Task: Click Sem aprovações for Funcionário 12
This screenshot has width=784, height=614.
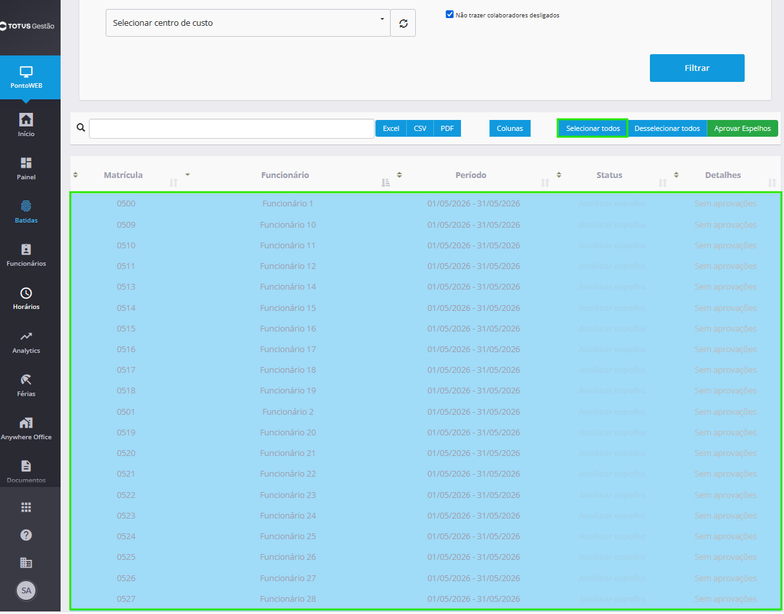Action: click(x=725, y=266)
